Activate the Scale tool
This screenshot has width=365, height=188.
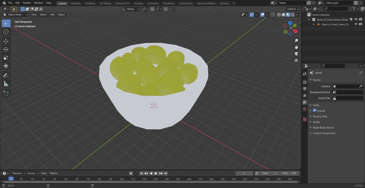click(6, 58)
